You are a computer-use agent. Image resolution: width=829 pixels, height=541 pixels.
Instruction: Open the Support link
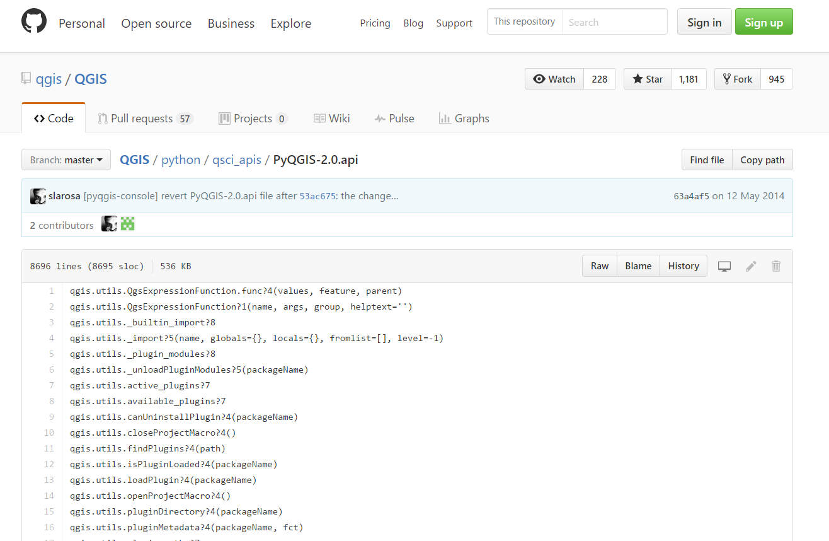pyautogui.click(x=454, y=23)
